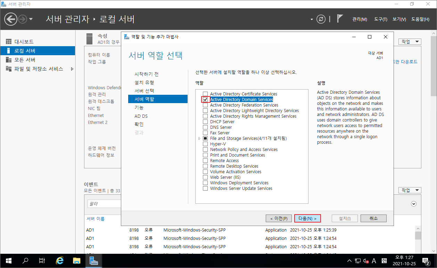
Task: Click the Windows Start button
Action: (8, 261)
